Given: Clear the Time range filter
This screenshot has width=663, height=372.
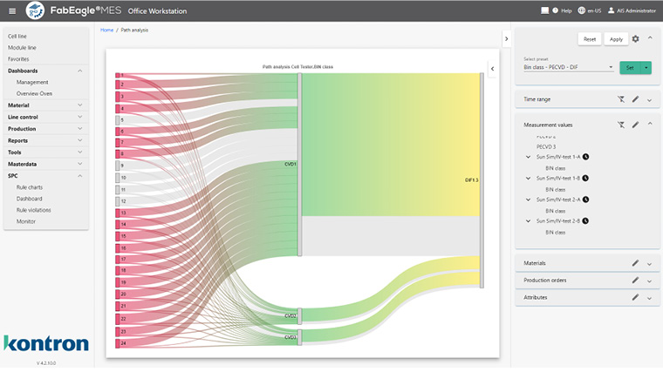Looking at the screenshot, I should [x=620, y=100].
